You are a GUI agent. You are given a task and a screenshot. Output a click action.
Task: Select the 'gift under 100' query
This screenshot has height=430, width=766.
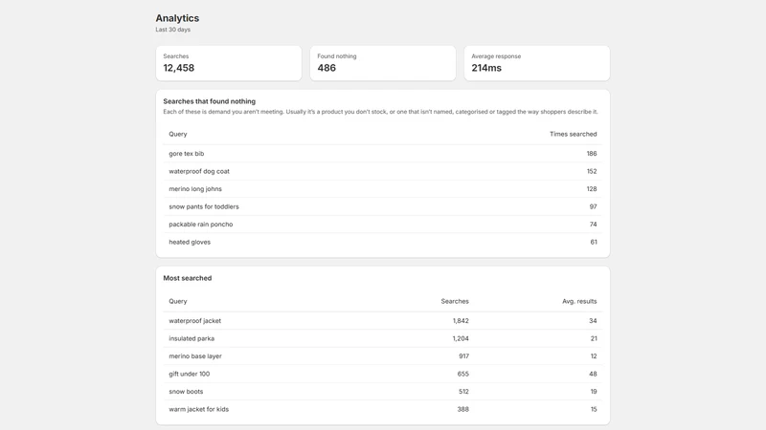(189, 374)
